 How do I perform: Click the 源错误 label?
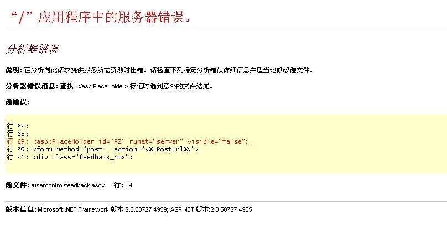point(17,102)
